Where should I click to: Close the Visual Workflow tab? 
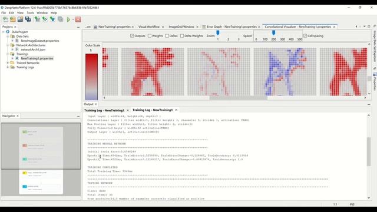pyautogui.click(x=163, y=27)
